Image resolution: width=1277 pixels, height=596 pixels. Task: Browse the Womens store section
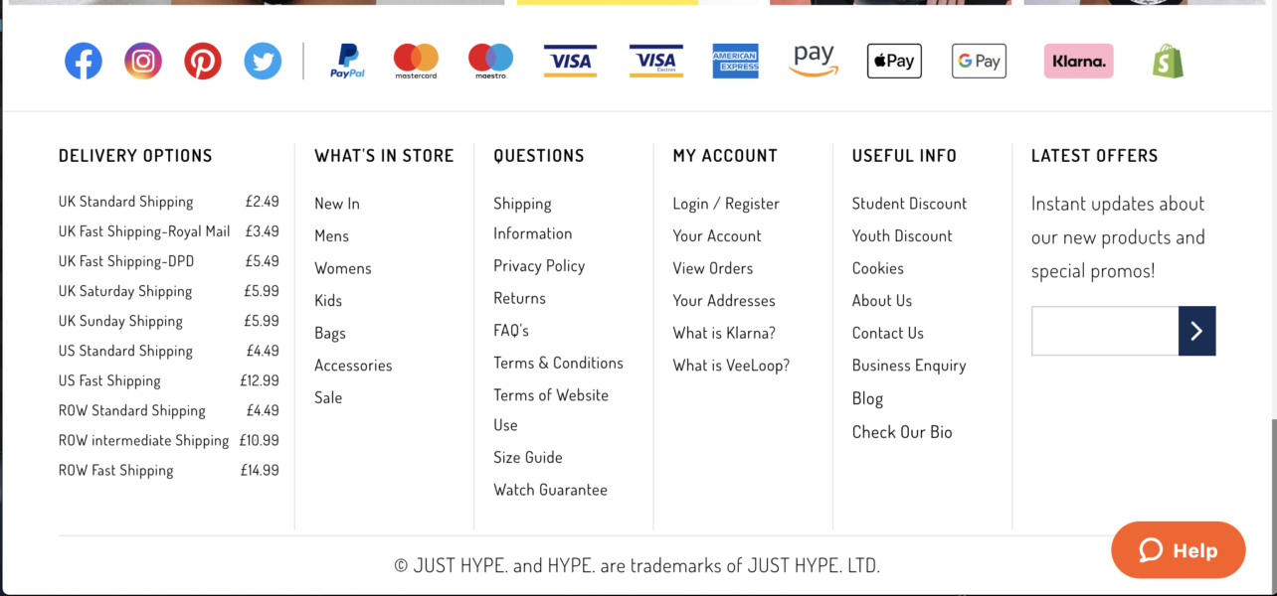[x=343, y=268]
